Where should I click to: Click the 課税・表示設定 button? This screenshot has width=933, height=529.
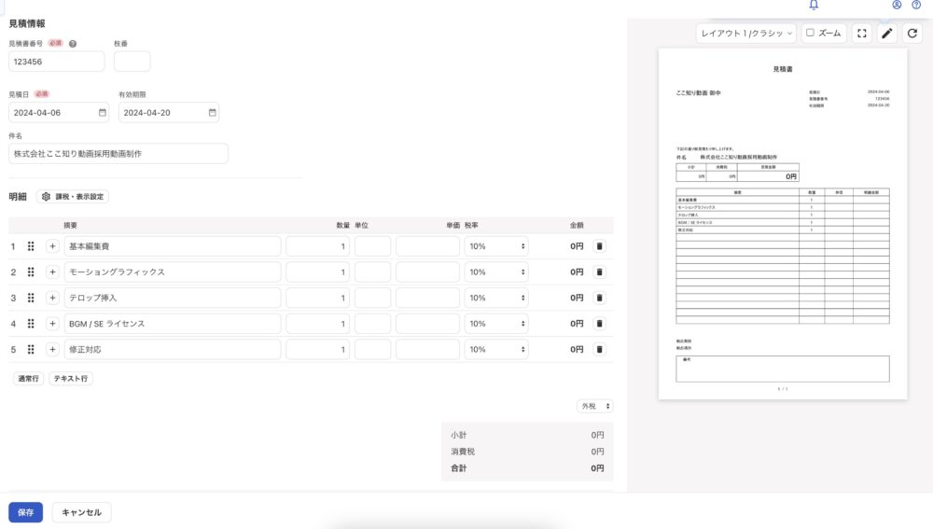pyautogui.click(x=73, y=197)
